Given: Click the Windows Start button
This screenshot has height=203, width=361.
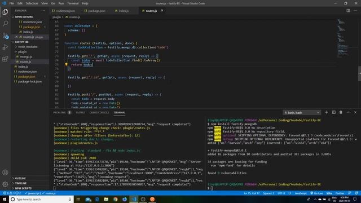Looking at the screenshot, I should coord(5,199).
